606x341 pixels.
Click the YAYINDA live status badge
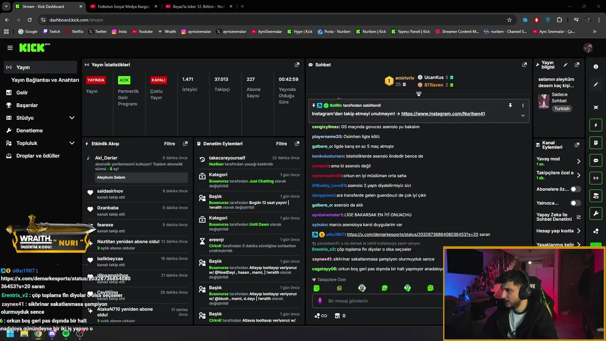96,80
